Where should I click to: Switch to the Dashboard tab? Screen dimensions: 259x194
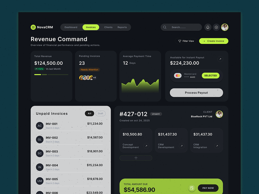point(71,27)
